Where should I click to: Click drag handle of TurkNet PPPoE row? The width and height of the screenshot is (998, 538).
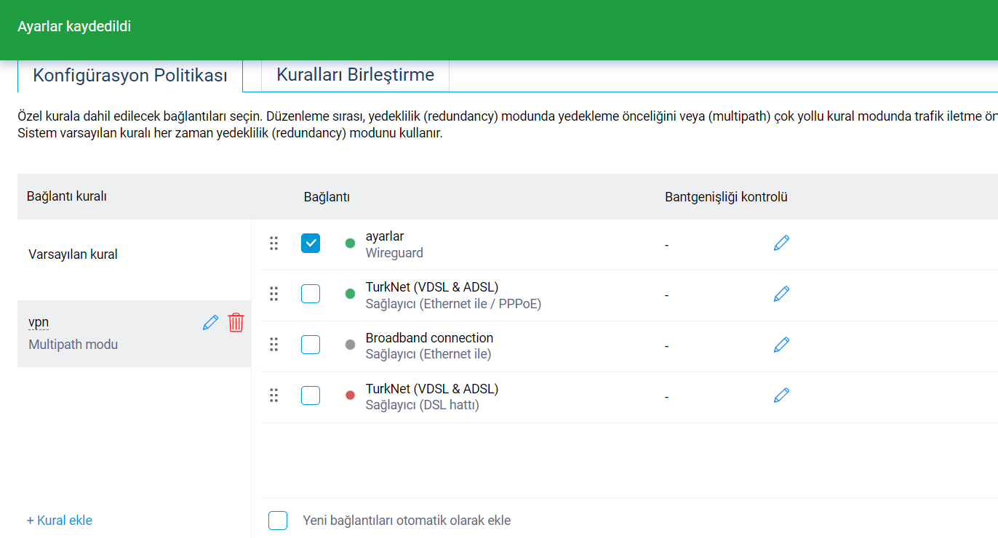[x=274, y=294]
